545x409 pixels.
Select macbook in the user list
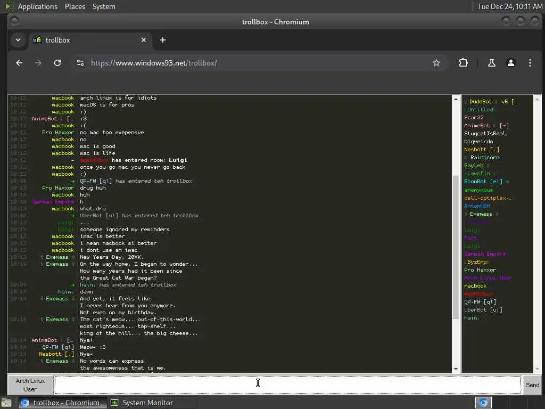[475, 286]
